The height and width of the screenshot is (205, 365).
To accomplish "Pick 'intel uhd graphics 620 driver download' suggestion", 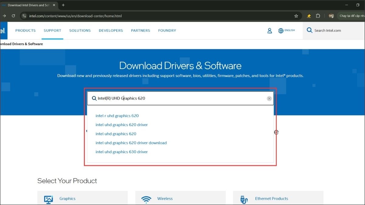I will pos(131,143).
